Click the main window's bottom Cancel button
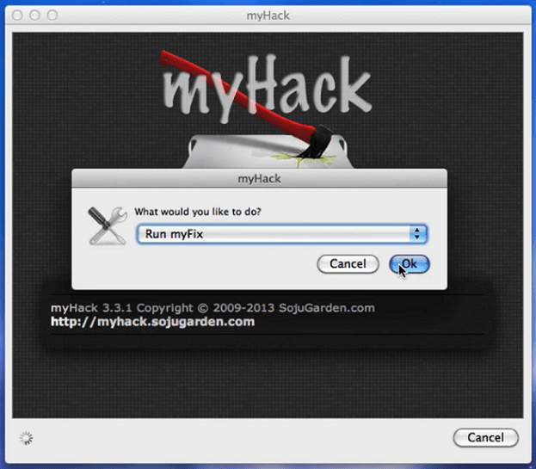The width and height of the screenshot is (536, 469). coord(485,437)
